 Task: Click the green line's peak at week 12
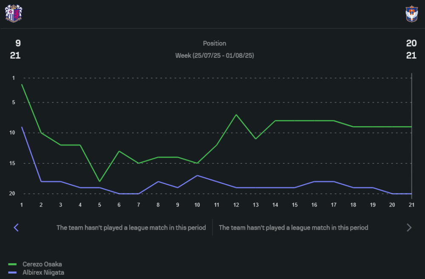[236, 115]
